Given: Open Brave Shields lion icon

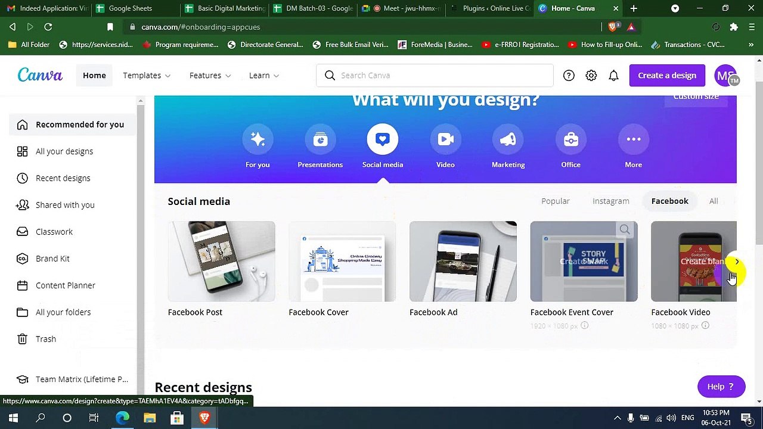Looking at the screenshot, I should coord(614,27).
